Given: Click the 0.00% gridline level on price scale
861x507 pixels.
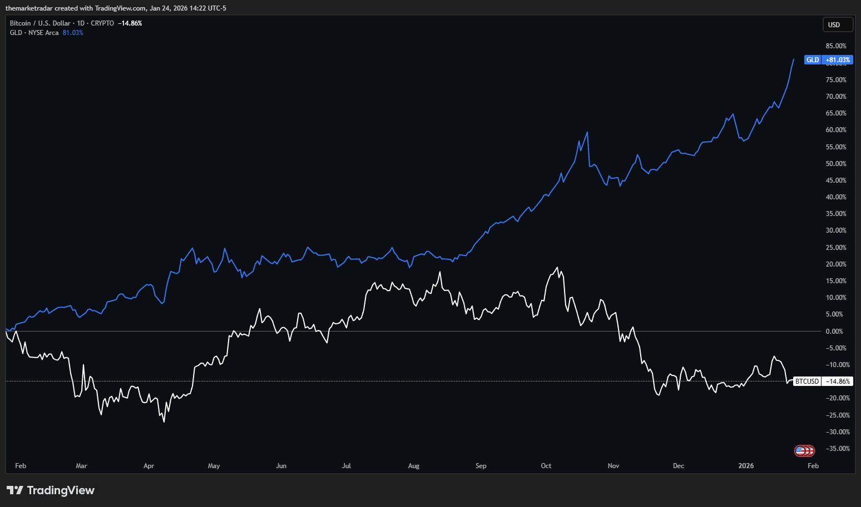Looking at the screenshot, I should tap(834, 331).
